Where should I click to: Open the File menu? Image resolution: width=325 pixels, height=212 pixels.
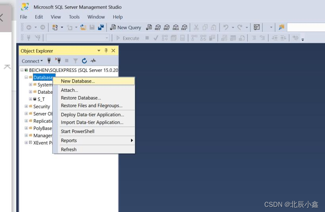coord(23,17)
